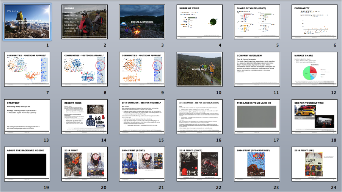
Task: Select slide 11 Company Overview thumbnail
Action: click(x=257, y=69)
